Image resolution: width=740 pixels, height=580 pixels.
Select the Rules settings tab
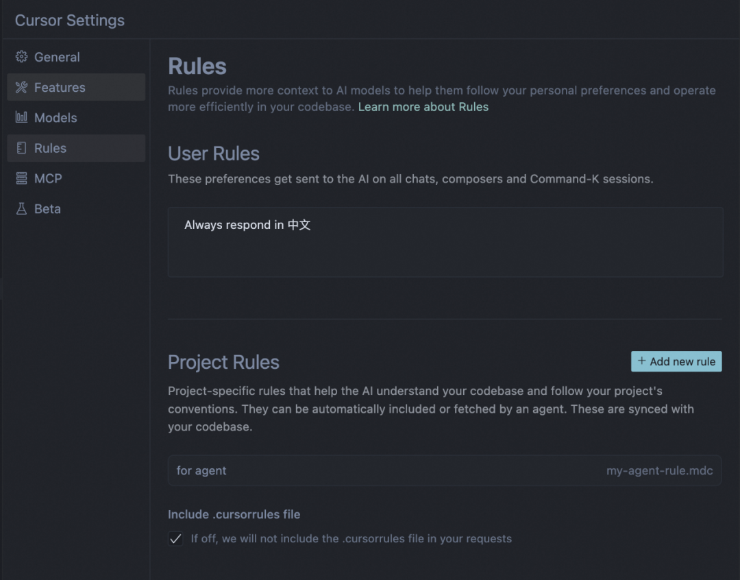tap(50, 148)
